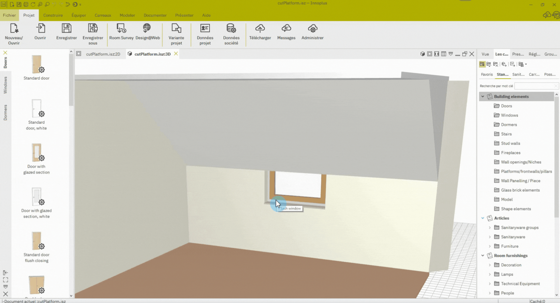Collapse the Room furnishings tree node

[x=483, y=255]
